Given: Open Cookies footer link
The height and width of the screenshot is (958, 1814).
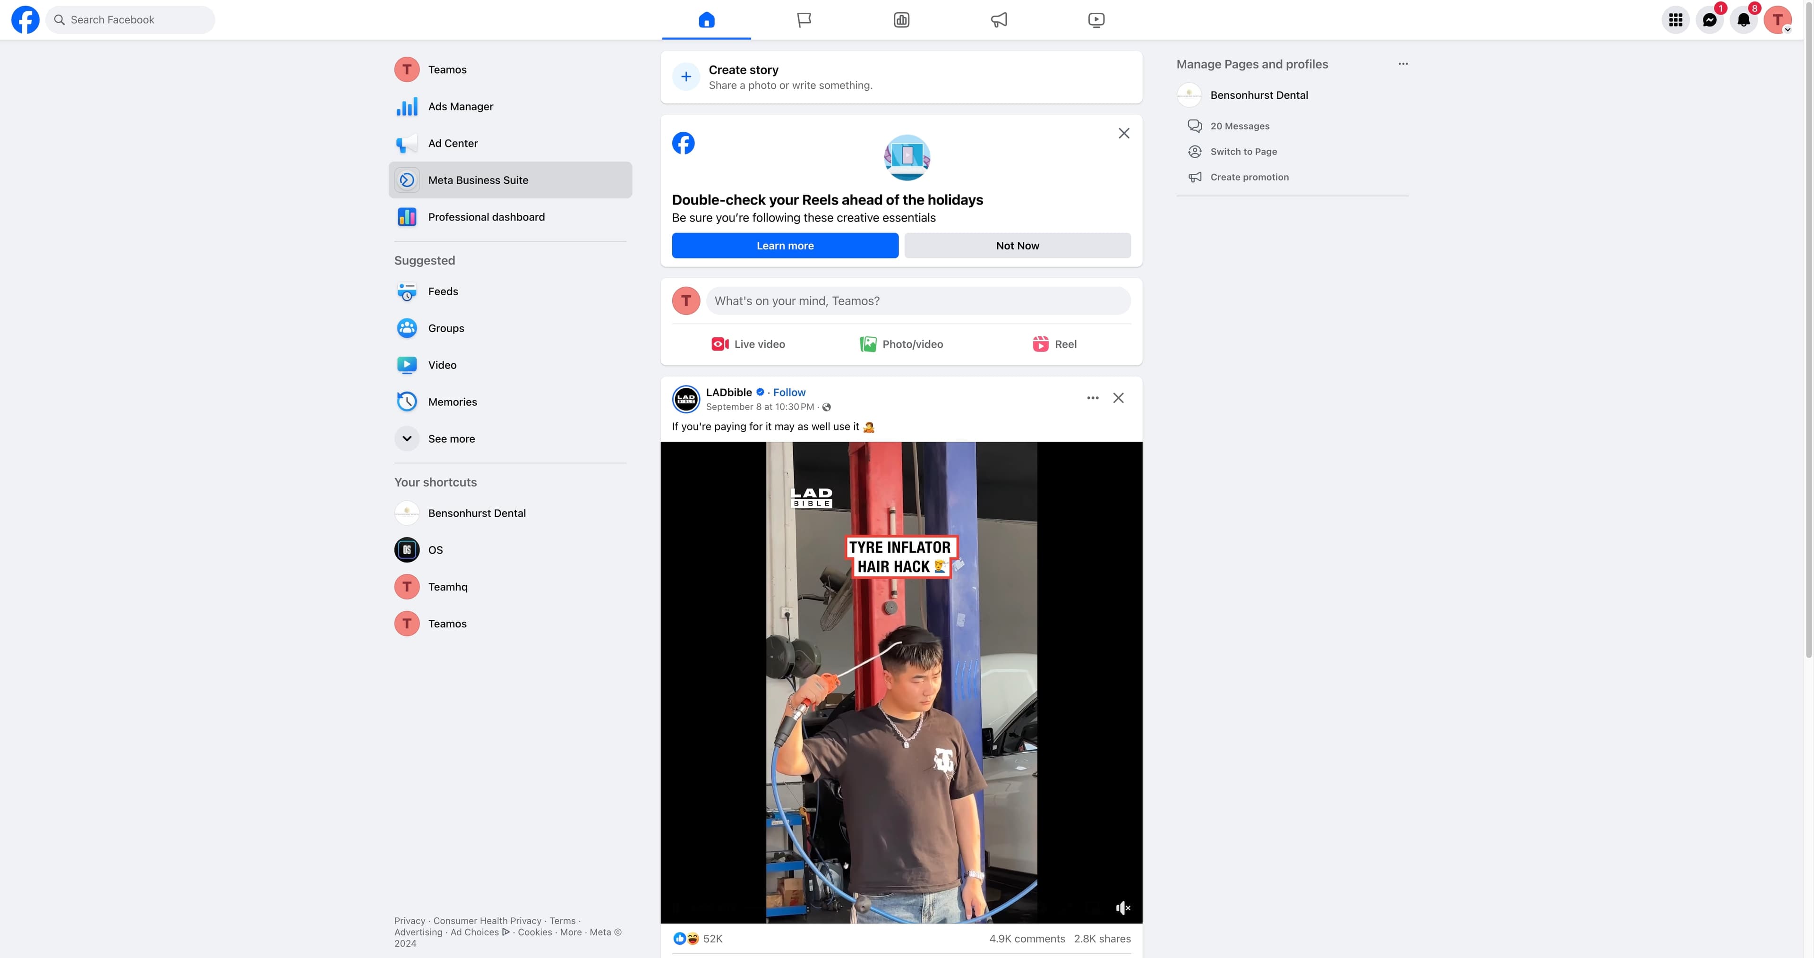Looking at the screenshot, I should pos(535,932).
